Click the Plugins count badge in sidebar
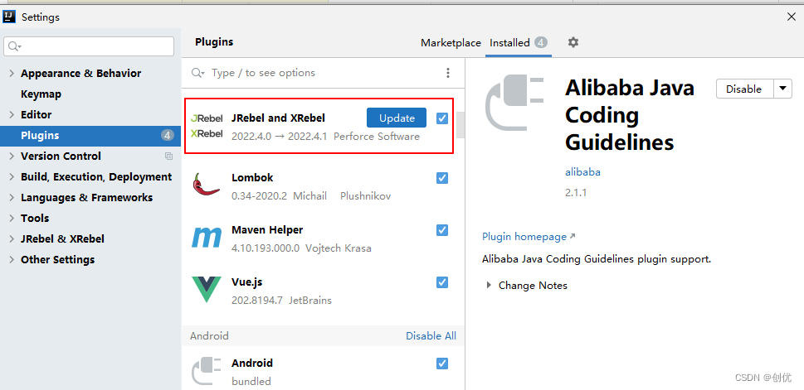The image size is (804, 390). [167, 136]
